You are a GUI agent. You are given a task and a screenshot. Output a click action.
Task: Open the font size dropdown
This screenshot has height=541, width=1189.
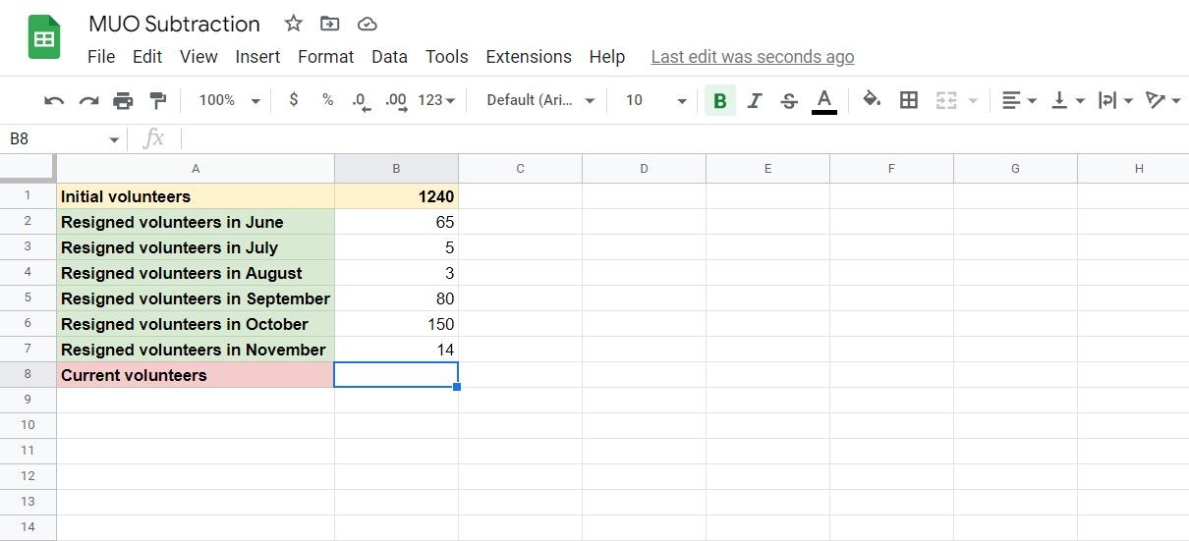(x=655, y=100)
